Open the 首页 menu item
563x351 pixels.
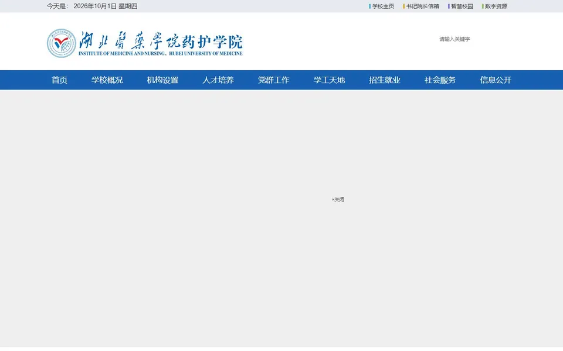pos(59,80)
